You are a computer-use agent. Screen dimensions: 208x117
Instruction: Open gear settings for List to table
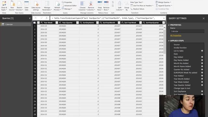pyautogui.click(x=202, y=51)
